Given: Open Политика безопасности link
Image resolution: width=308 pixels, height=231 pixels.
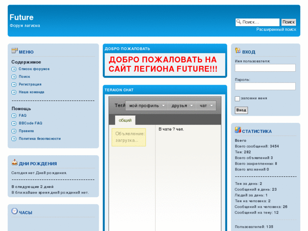Looking at the screenshot, I should click(x=40, y=139).
